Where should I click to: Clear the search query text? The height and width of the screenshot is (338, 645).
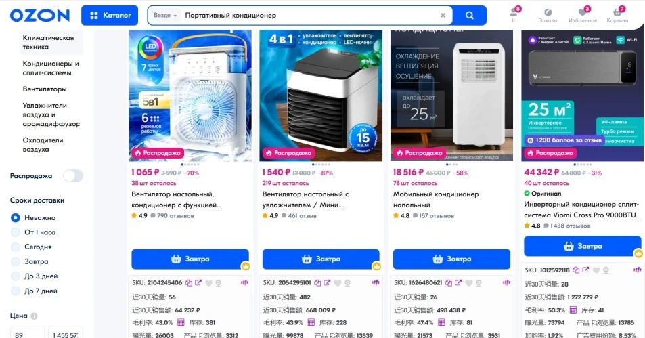click(x=443, y=15)
